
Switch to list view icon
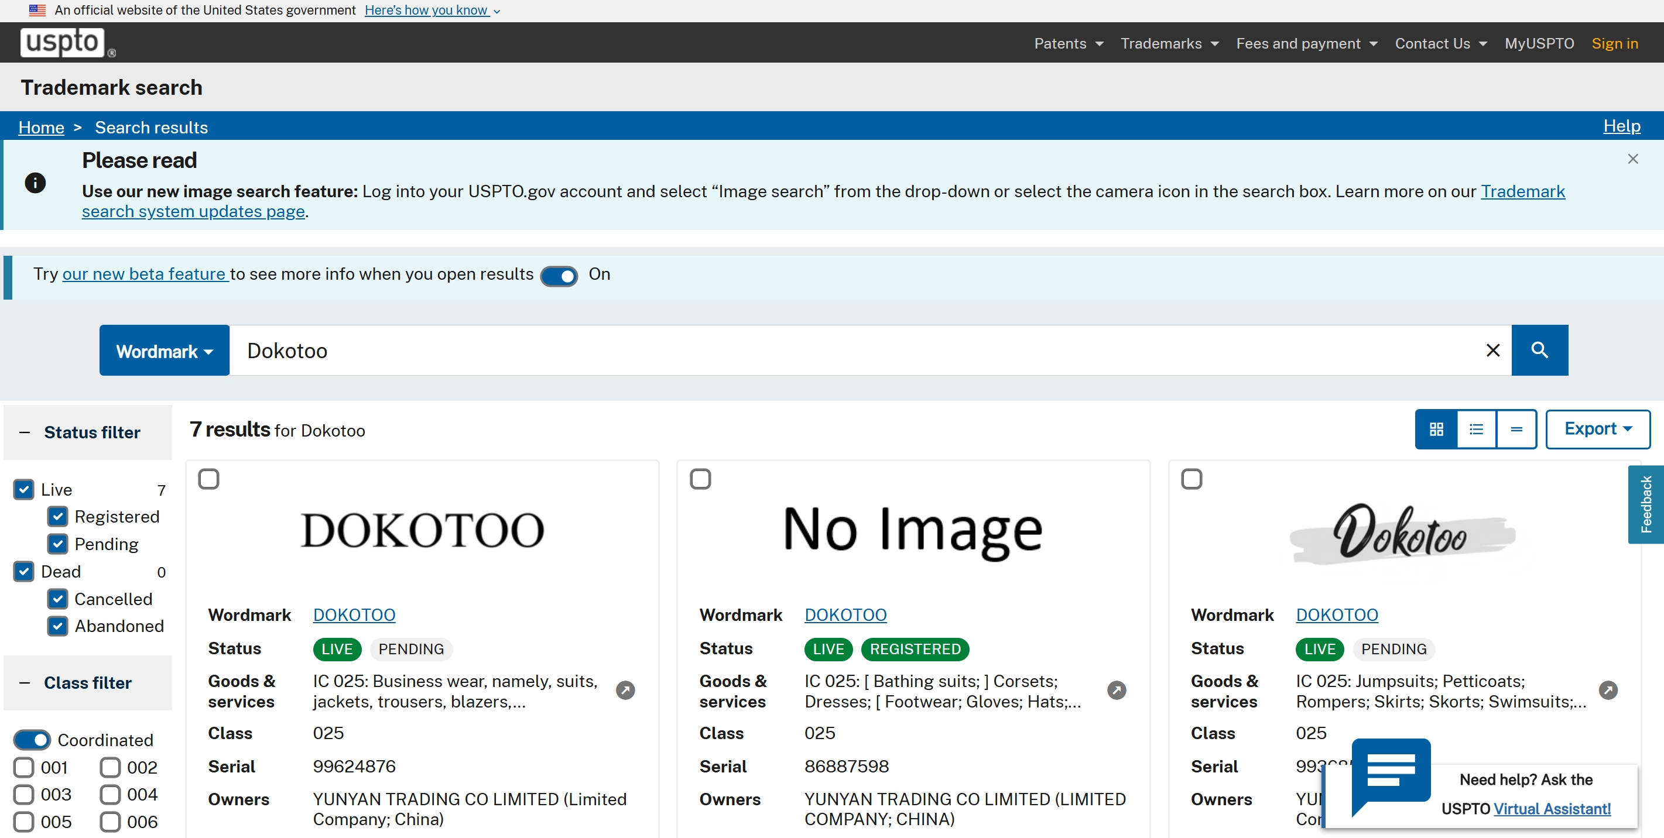coord(1476,429)
